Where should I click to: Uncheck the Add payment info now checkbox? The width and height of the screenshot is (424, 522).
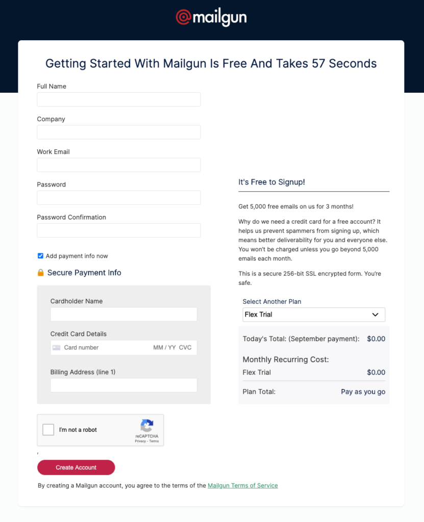tap(40, 256)
